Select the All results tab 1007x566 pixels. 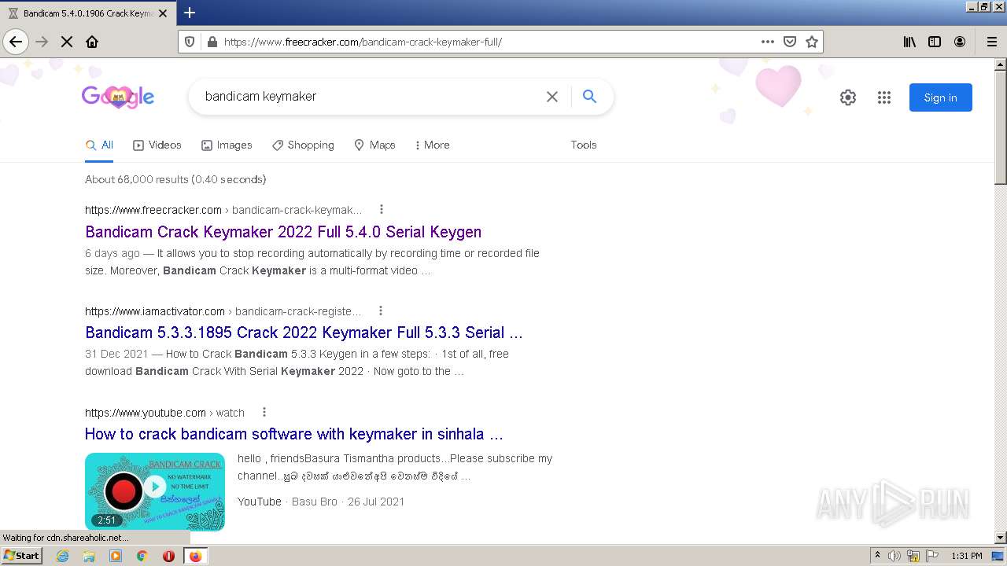click(99, 145)
